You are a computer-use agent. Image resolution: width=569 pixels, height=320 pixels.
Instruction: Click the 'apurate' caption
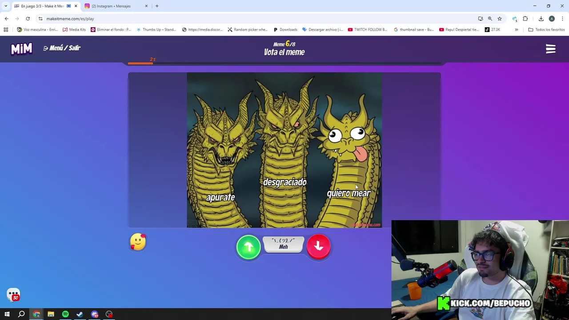click(220, 197)
